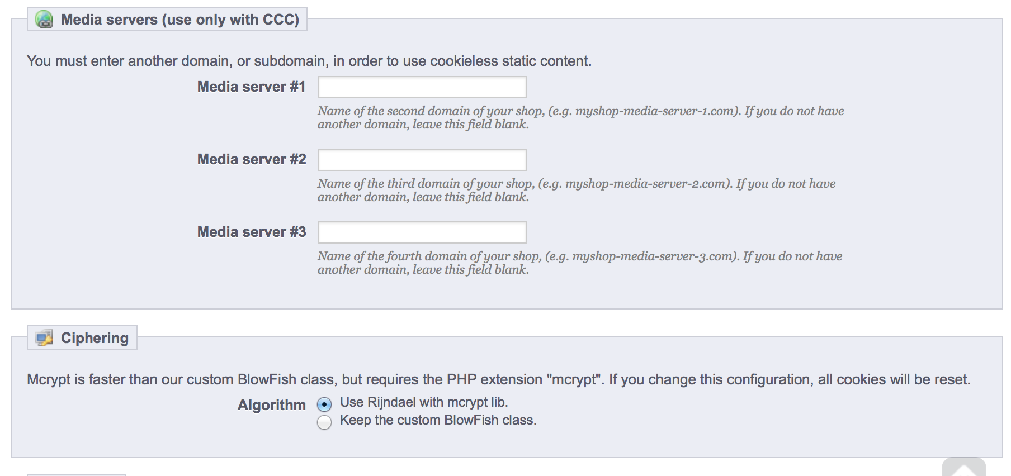The image size is (1011, 476).
Task: Click the "Ciphering" section heading
Action: point(95,338)
